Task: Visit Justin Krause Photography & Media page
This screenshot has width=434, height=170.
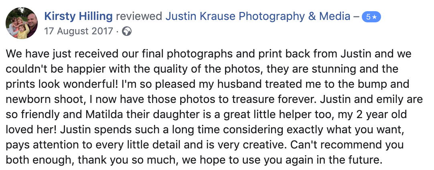Action: pyautogui.click(x=258, y=17)
